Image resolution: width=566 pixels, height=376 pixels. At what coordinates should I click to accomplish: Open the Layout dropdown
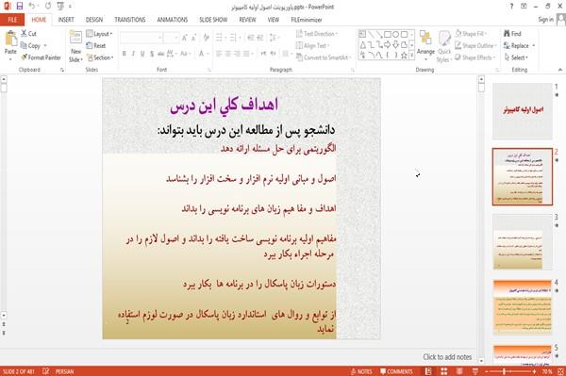click(99, 34)
